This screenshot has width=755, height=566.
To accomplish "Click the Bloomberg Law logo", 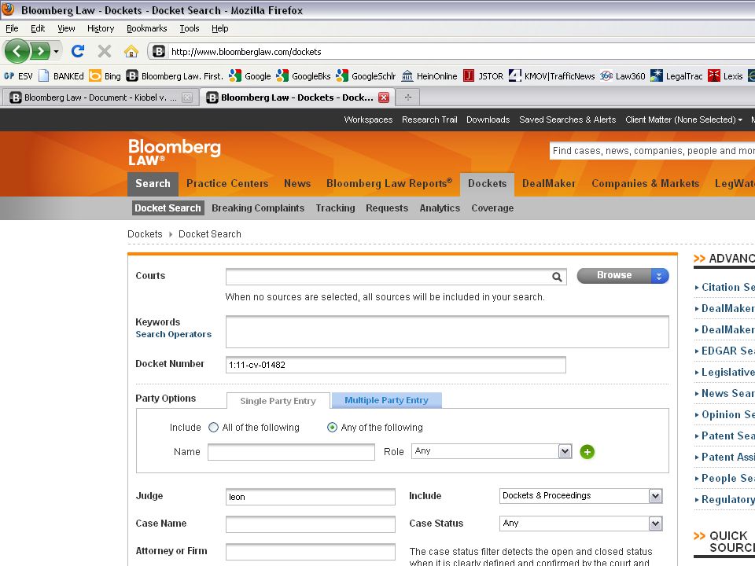I will [175, 152].
